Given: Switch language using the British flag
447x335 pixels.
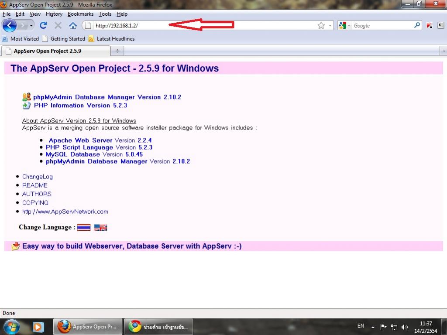Looking at the screenshot, I should point(101,228).
